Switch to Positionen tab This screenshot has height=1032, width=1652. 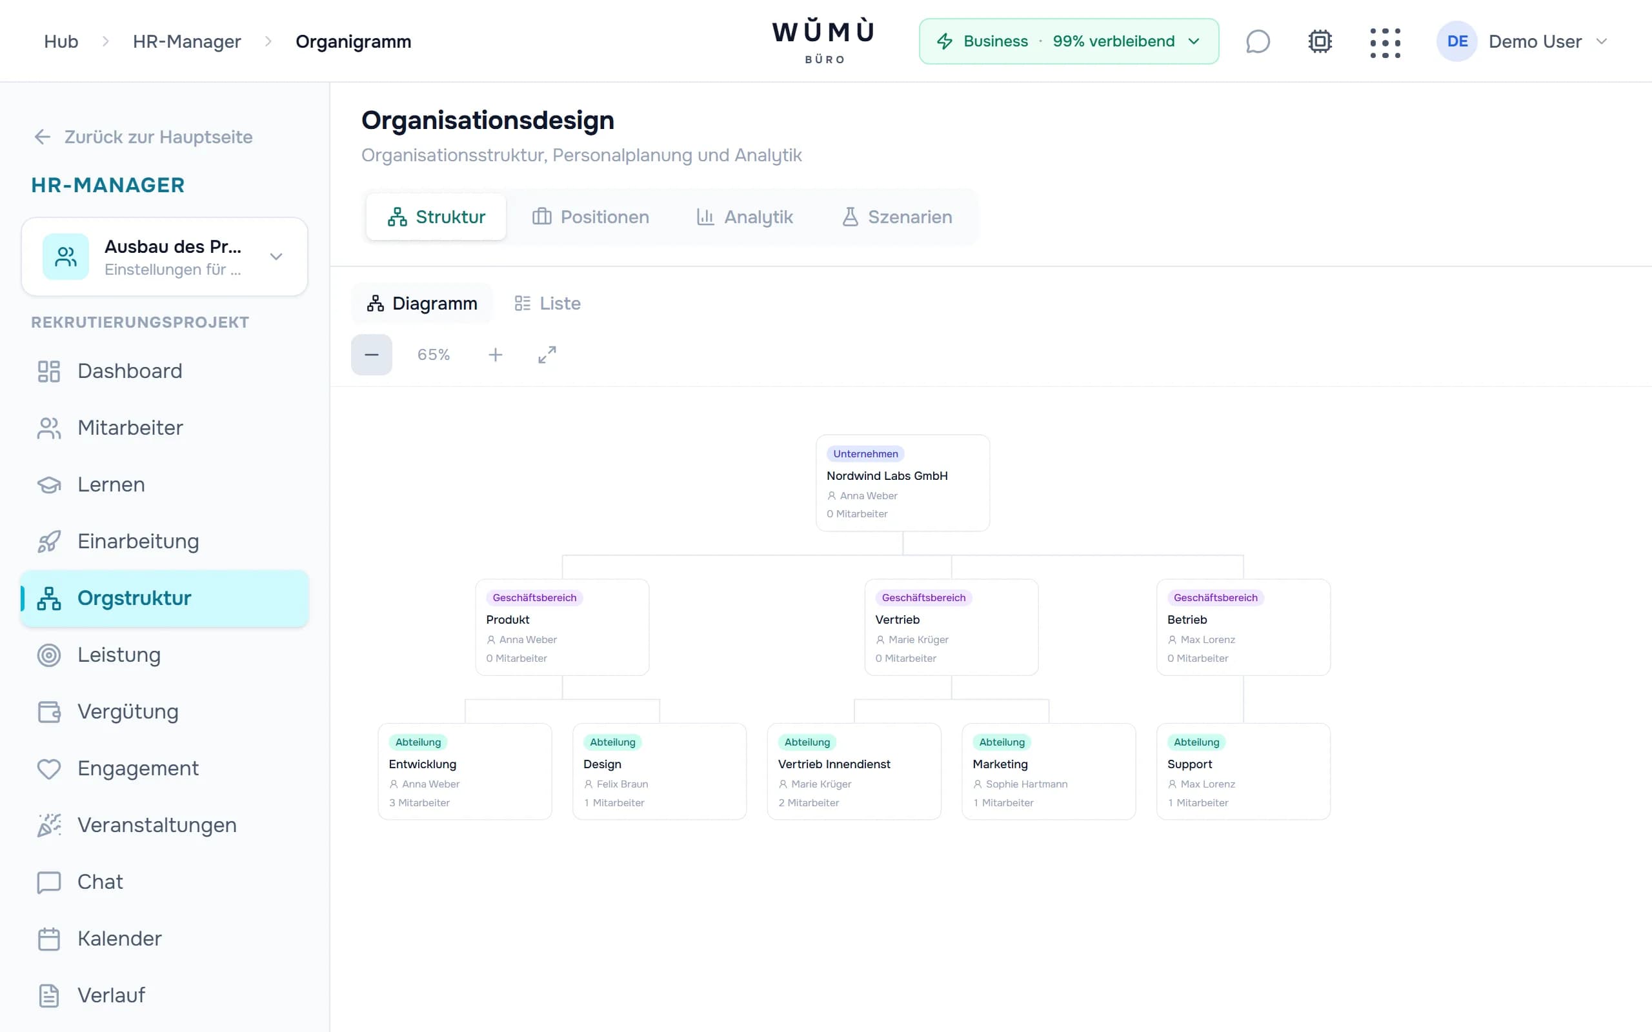pyautogui.click(x=590, y=217)
